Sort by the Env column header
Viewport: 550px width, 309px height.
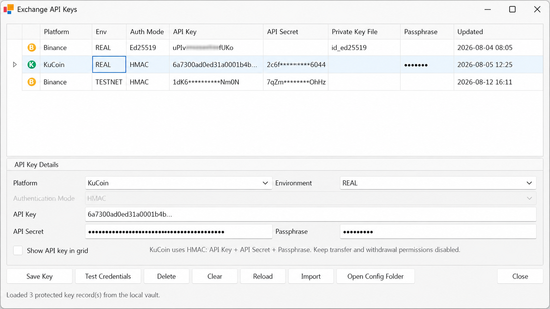[x=109, y=32]
